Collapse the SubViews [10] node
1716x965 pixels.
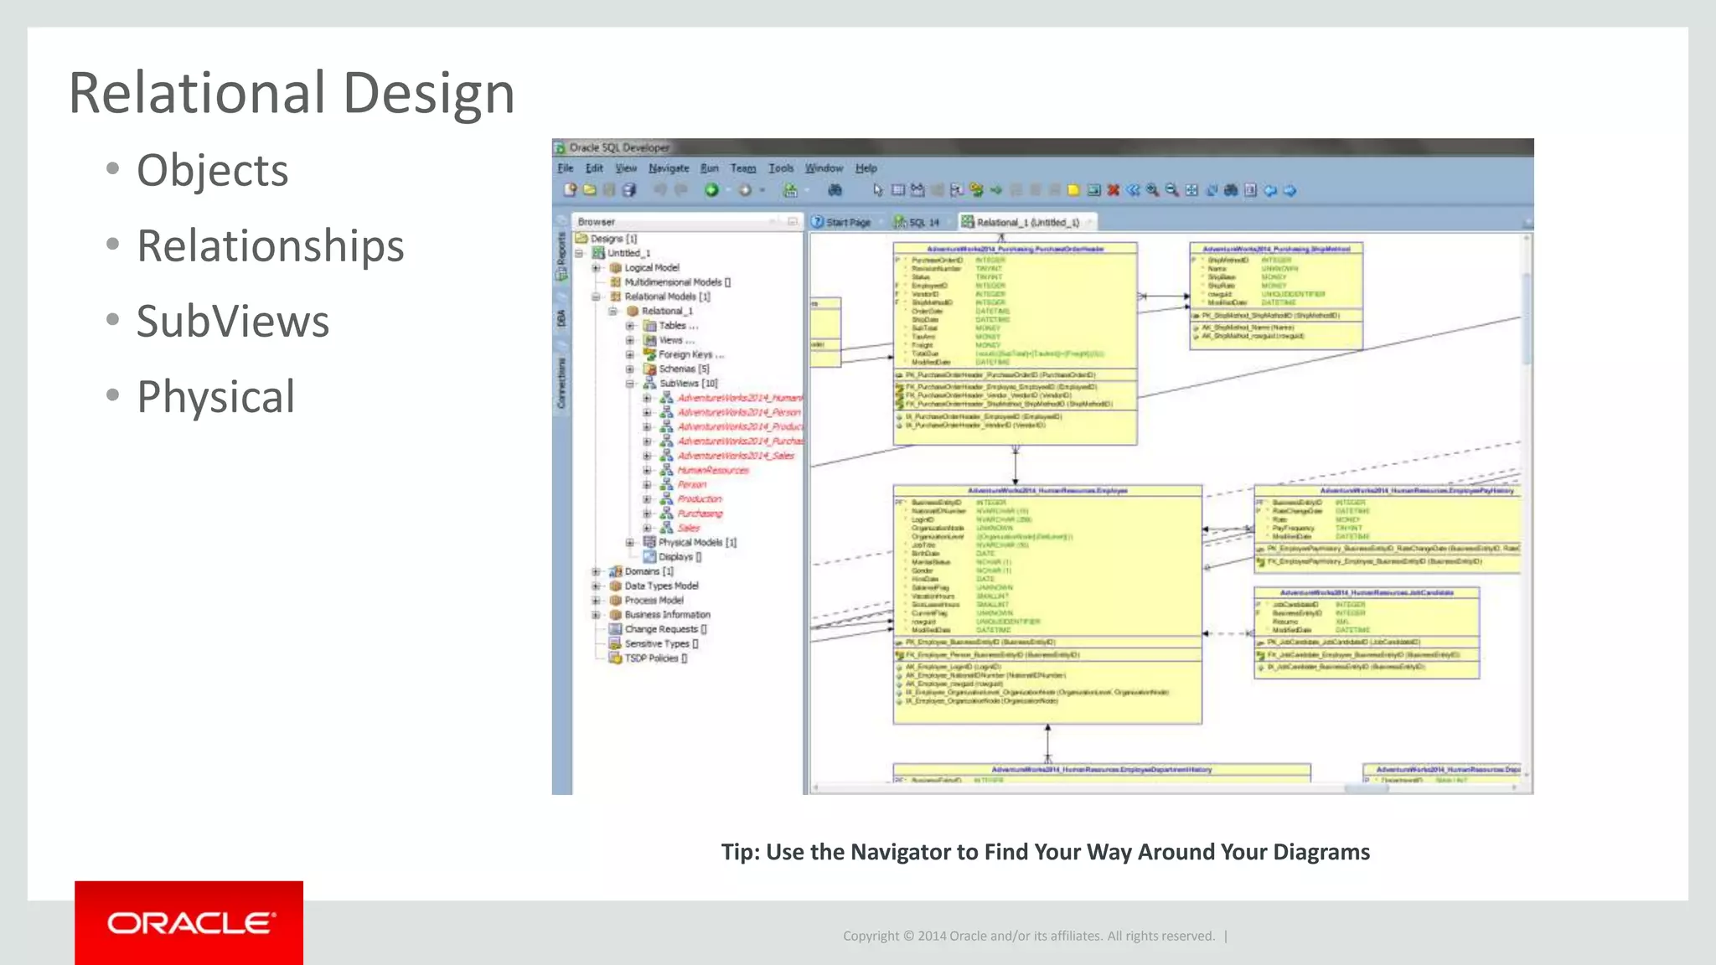pos(630,384)
